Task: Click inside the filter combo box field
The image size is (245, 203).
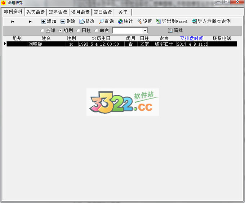Action: [128, 31]
